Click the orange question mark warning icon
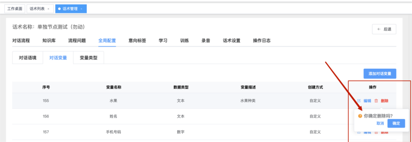 (360, 116)
